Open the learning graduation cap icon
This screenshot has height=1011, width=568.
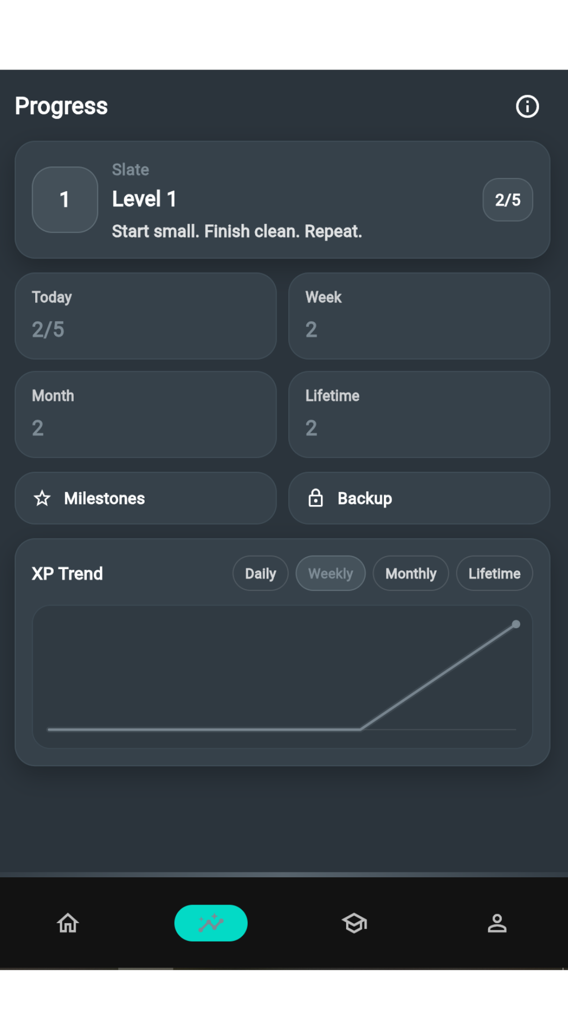pyautogui.click(x=354, y=923)
